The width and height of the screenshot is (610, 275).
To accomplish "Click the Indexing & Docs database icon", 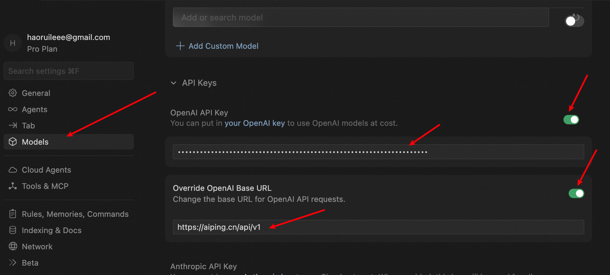I will [13, 230].
